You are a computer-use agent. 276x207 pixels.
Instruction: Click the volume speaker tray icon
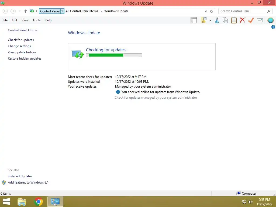(x=251, y=202)
